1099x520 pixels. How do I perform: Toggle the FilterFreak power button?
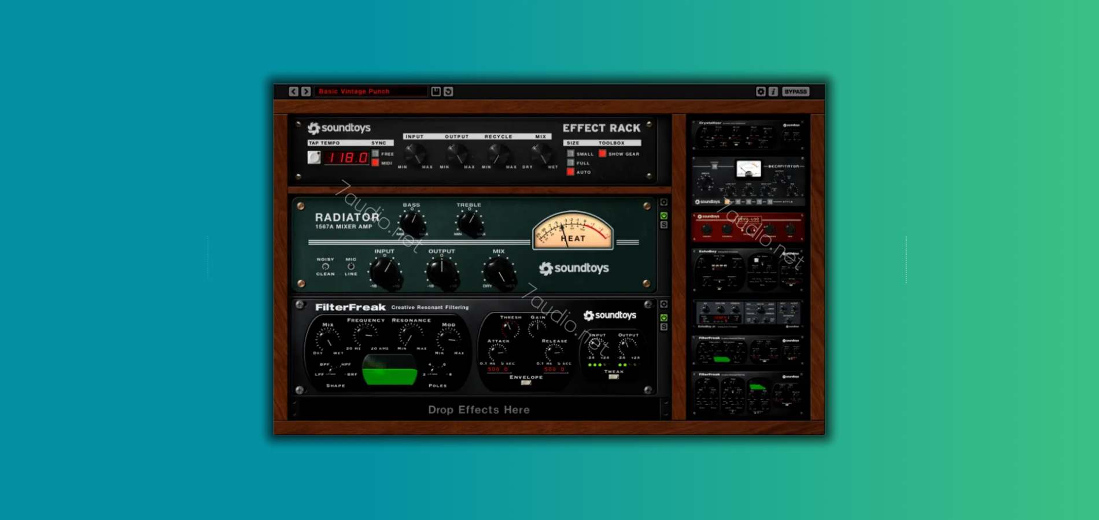pyautogui.click(x=664, y=318)
